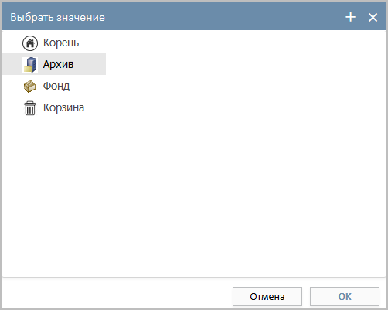Click the cardboard box icon for Фонд
This screenshot has width=388, height=310.
click(x=30, y=87)
